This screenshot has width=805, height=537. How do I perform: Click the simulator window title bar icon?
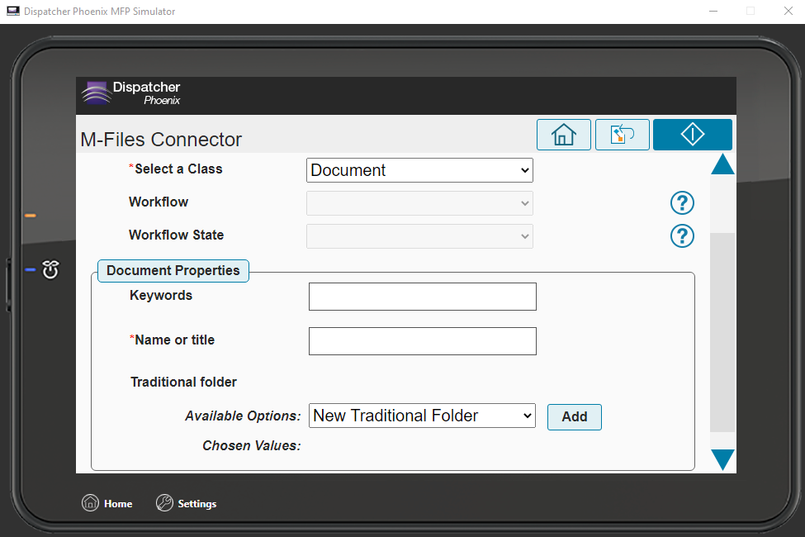coord(13,11)
